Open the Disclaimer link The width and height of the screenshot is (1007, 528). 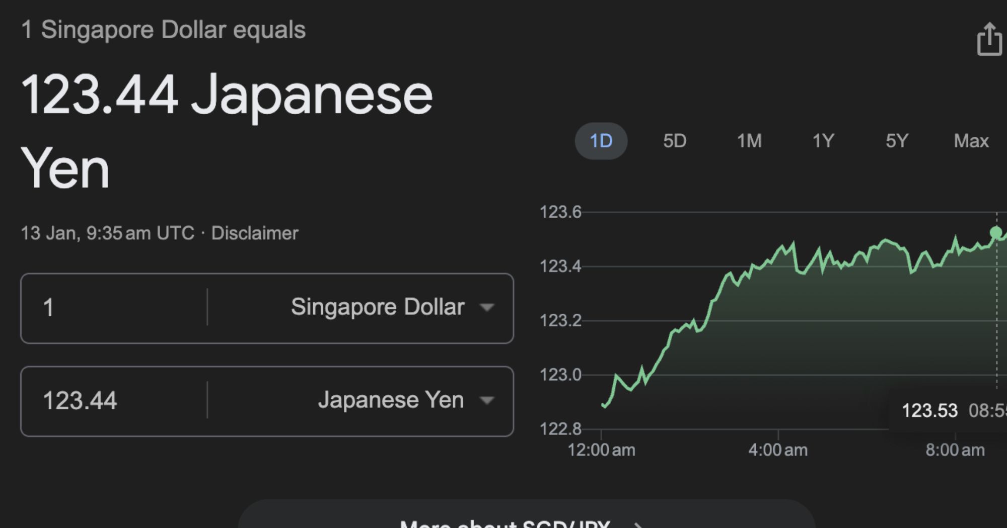pyautogui.click(x=255, y=233)
